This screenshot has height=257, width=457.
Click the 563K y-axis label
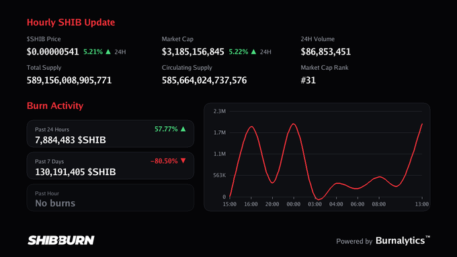click(220, 175)
